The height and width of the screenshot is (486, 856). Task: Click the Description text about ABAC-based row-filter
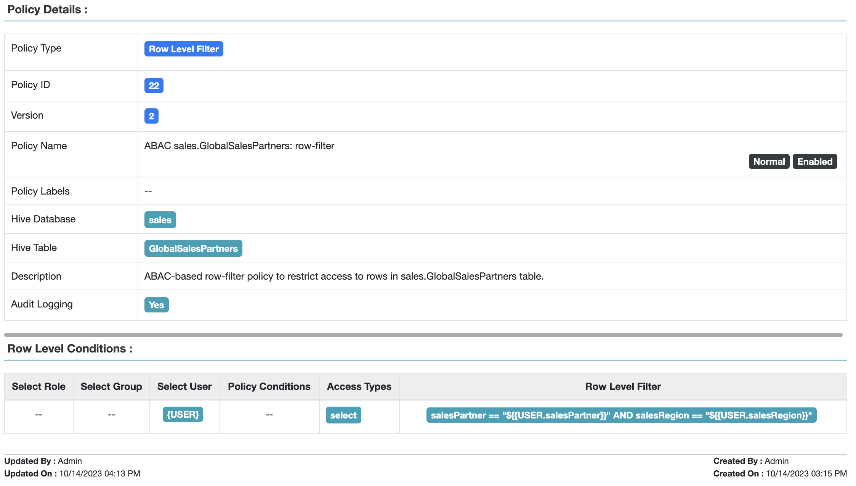(343, 276)
